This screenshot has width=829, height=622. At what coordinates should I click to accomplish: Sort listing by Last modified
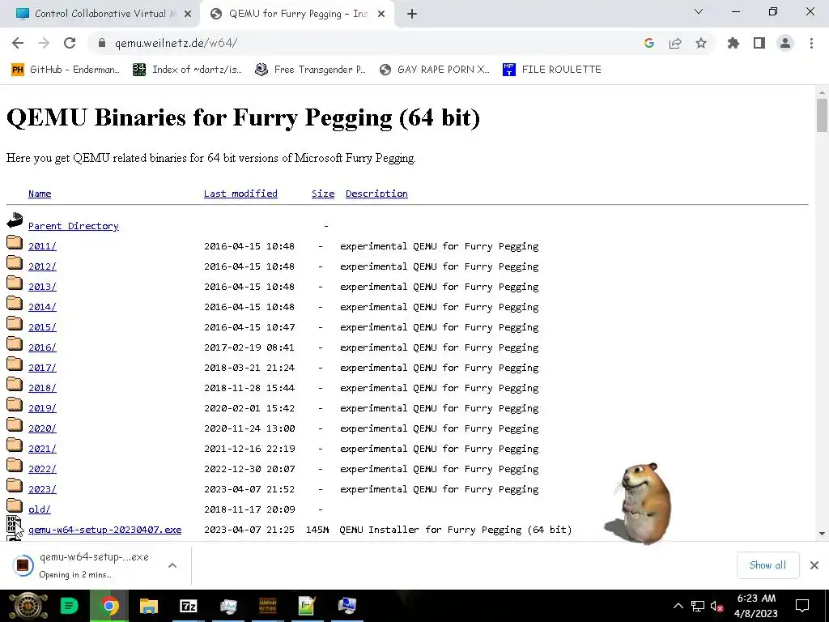240,194
